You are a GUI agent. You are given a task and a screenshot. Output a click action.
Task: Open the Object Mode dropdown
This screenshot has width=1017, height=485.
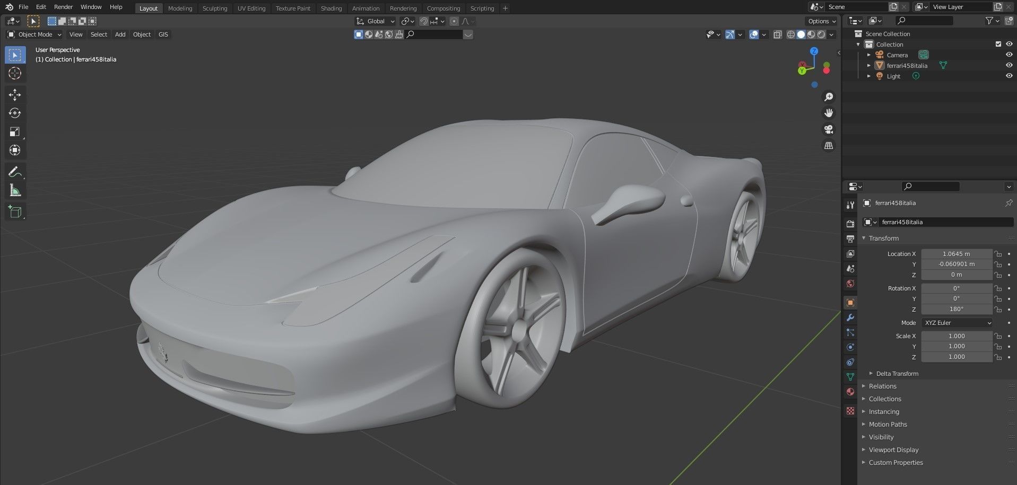pos(34,34)
